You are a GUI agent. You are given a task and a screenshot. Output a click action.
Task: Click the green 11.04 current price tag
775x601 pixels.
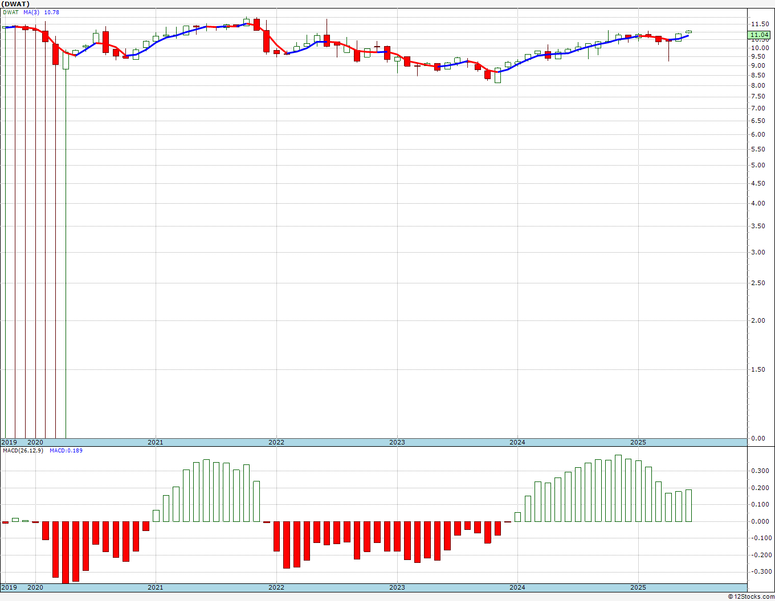pos(760,35)
